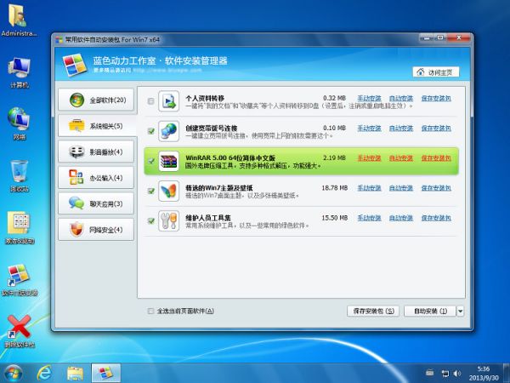Viewport: 510px width, 383px height.
Task: Uncheck the 维护人员工具集 checkbox
Action: click(x=151, y=221)
